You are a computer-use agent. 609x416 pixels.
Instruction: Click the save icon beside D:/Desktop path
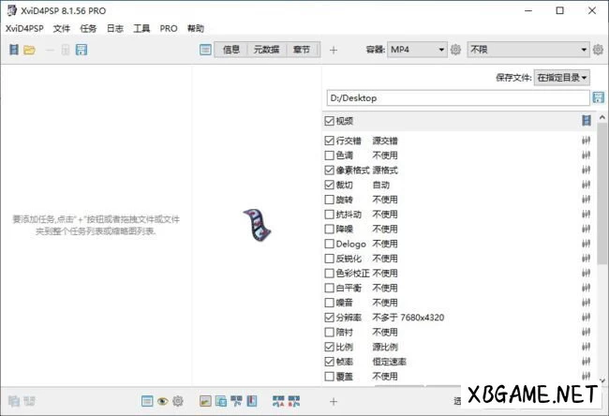pyautogui.click(x=599, y=97)
